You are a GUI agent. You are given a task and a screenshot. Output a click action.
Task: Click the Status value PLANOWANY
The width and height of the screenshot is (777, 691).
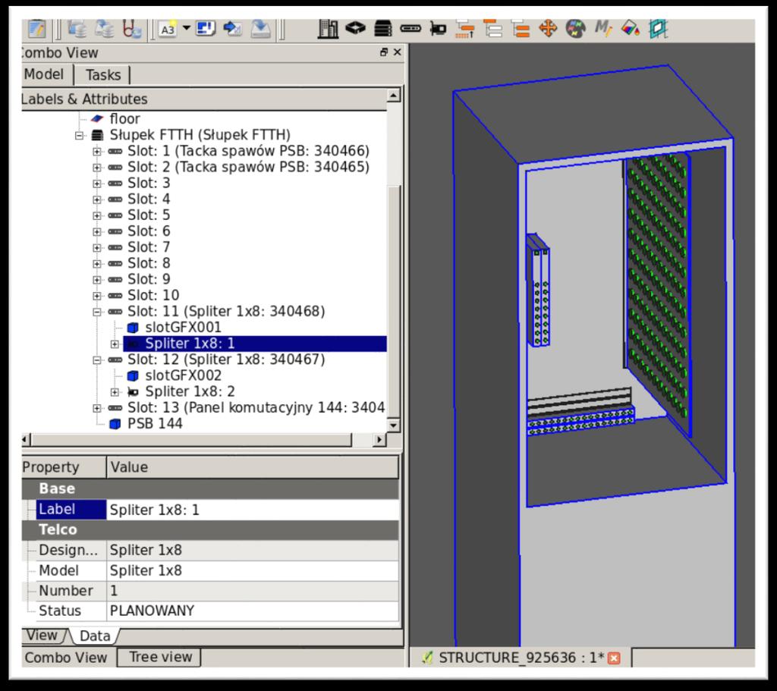[253, 611]
